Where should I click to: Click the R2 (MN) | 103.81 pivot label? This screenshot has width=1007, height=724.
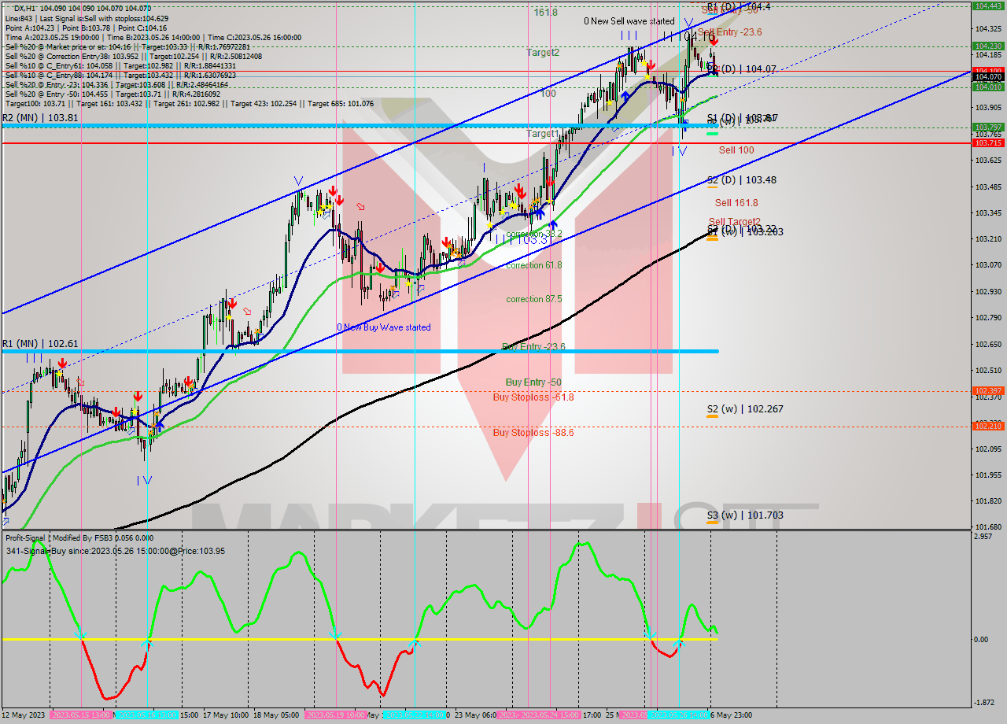click(x=40, y=118)
